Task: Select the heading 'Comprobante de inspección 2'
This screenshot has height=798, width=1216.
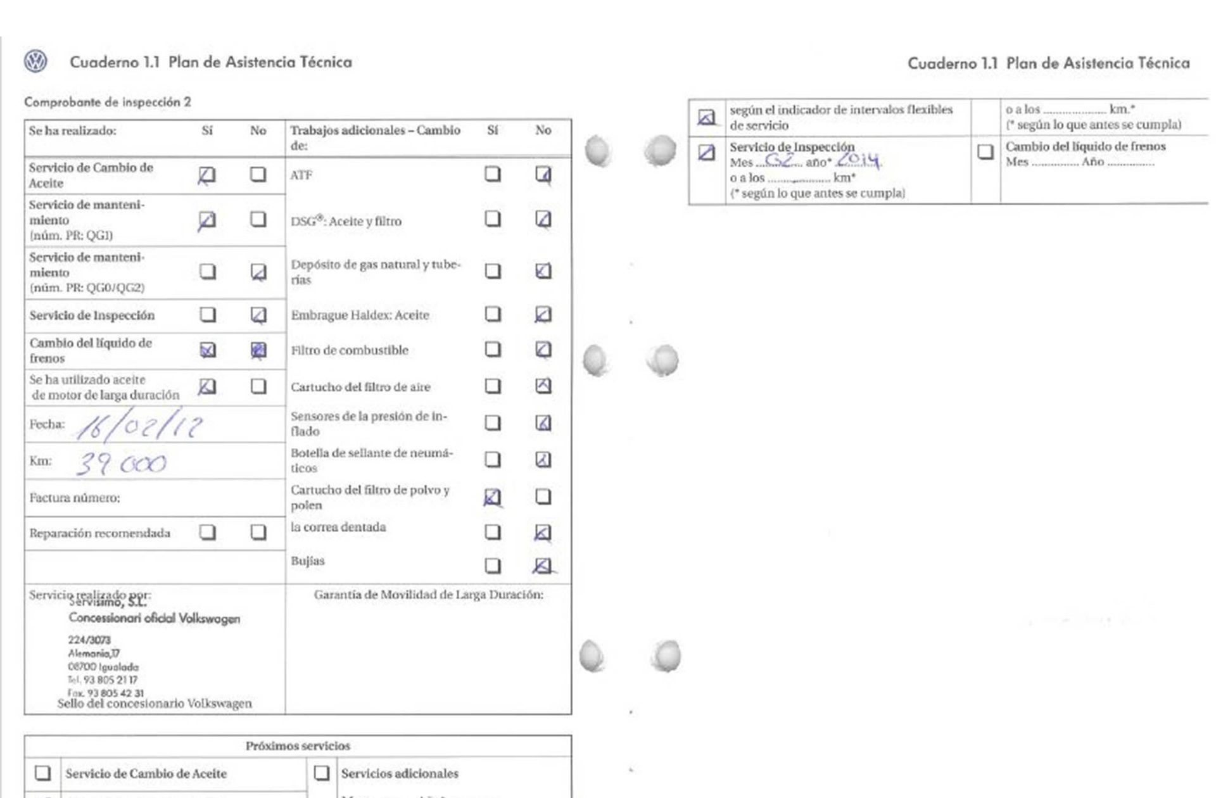Action: pyautogui.click(x=108, y=102)
